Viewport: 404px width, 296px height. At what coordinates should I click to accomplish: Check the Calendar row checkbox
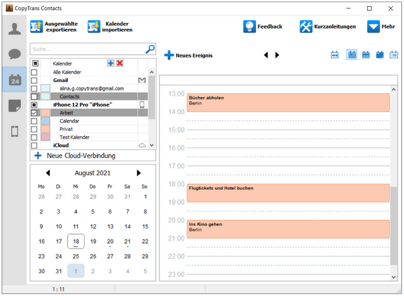click(34, 121)
